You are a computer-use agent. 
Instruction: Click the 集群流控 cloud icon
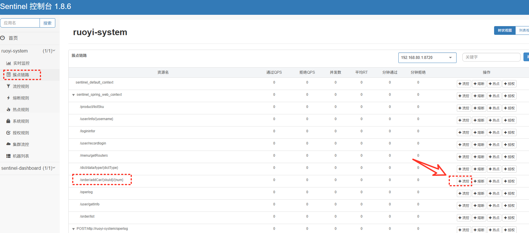point(8,144)
